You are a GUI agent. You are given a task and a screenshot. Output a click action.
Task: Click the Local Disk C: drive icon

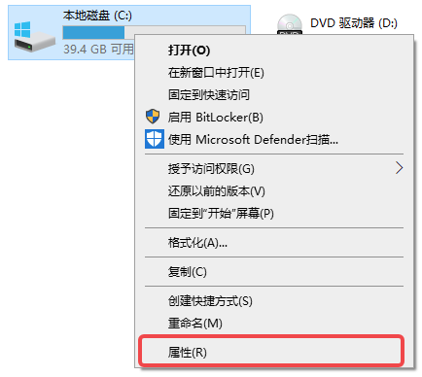click(x=34, y=37)
